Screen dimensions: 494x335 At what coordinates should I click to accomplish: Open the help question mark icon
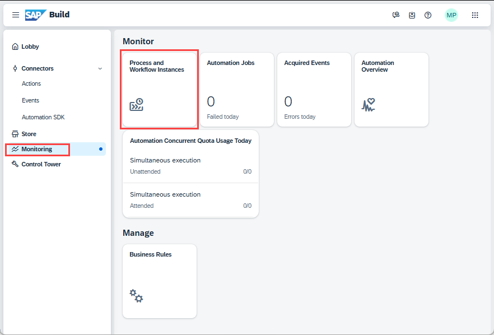pyautogui.click(x=428, y=15)
